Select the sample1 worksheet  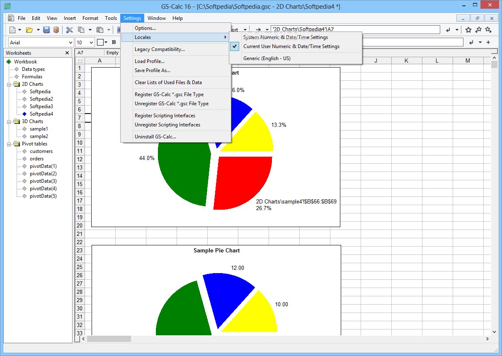[39, 129]
